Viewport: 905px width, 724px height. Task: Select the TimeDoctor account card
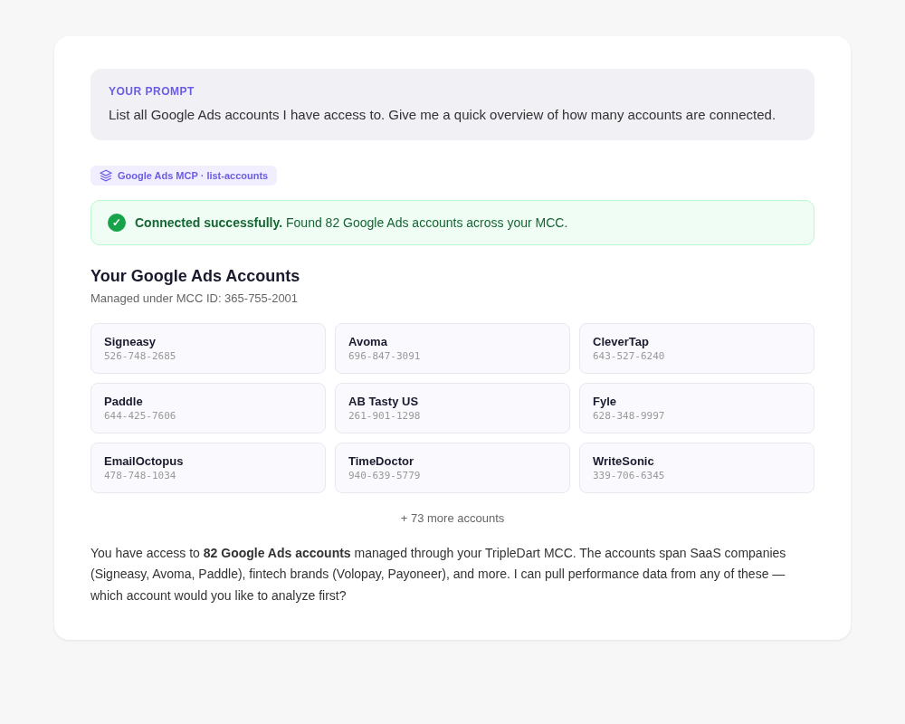point(452,468)
